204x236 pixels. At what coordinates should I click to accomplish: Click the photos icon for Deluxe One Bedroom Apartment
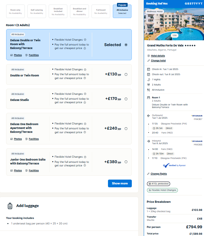(x=11, y=139)
